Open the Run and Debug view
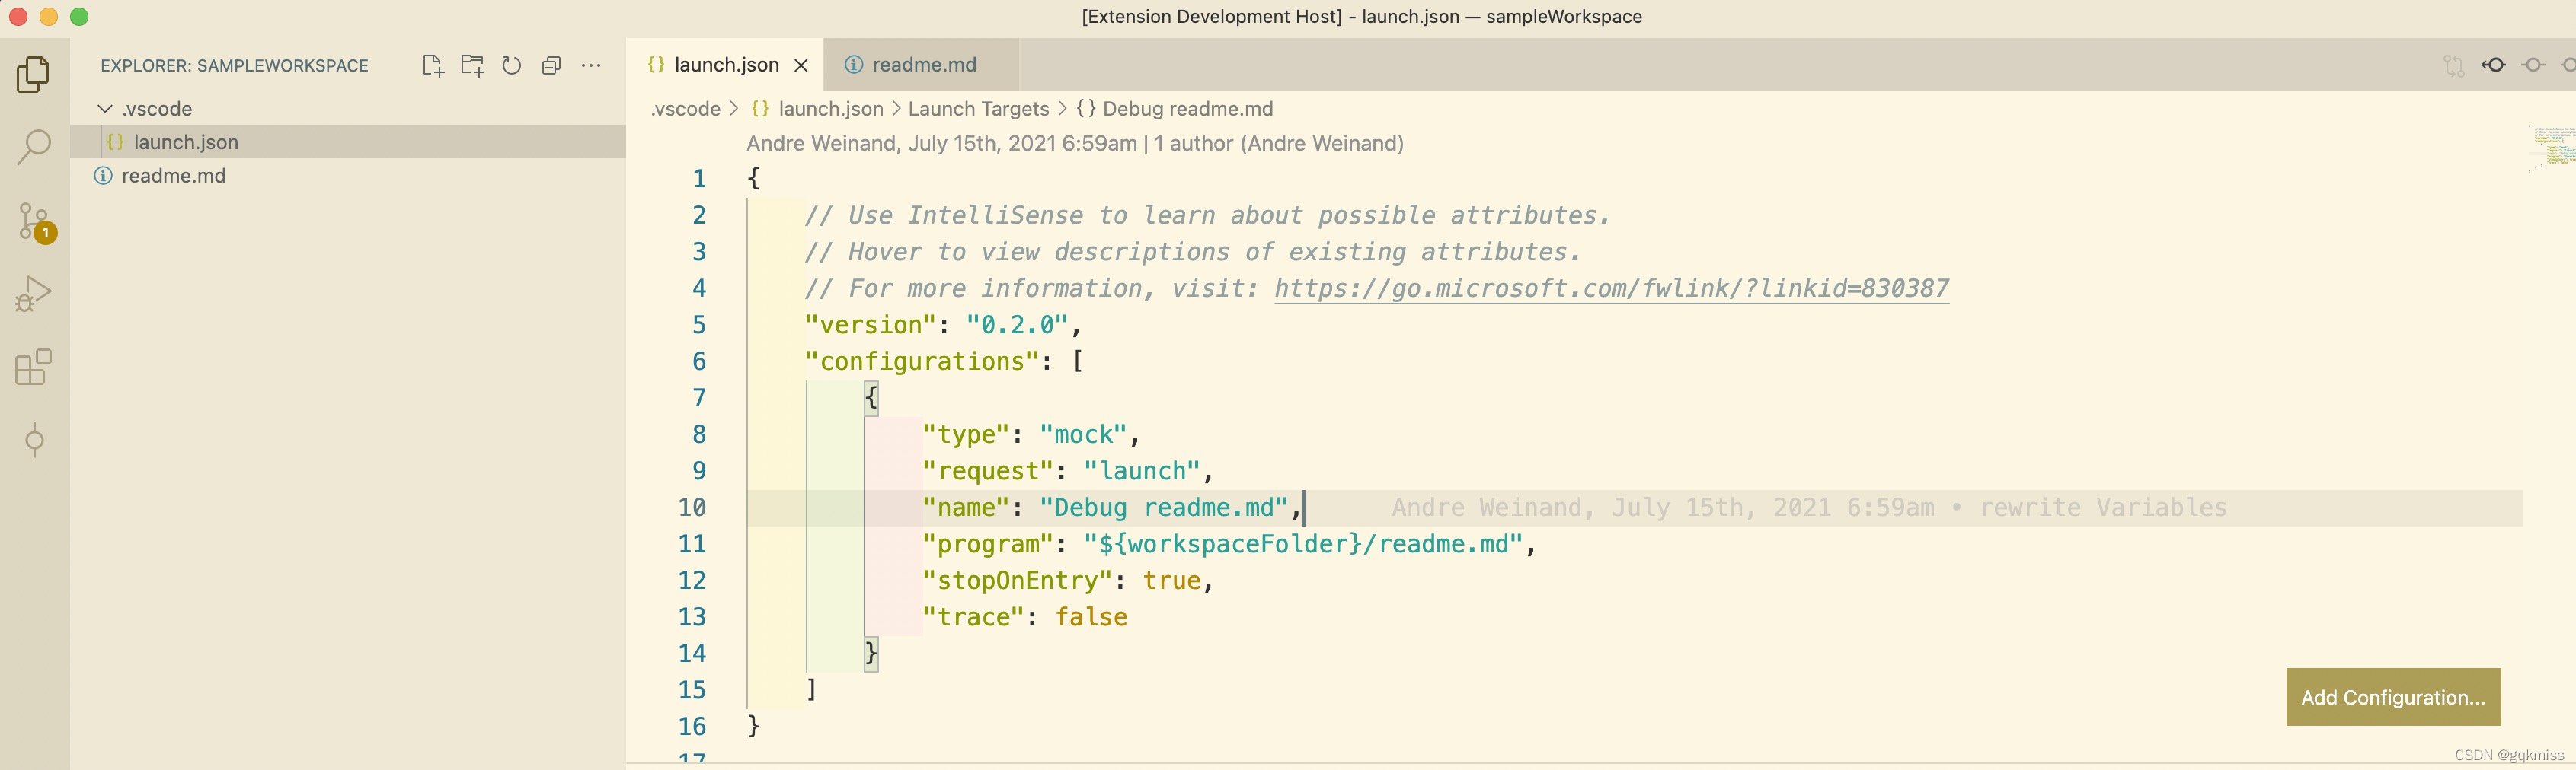 34,294
